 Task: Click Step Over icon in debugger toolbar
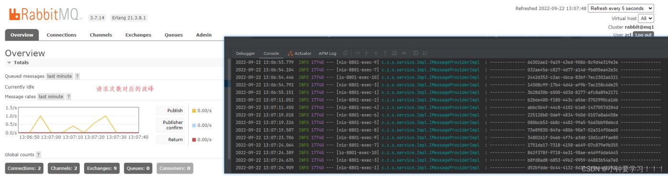[357, 53]
